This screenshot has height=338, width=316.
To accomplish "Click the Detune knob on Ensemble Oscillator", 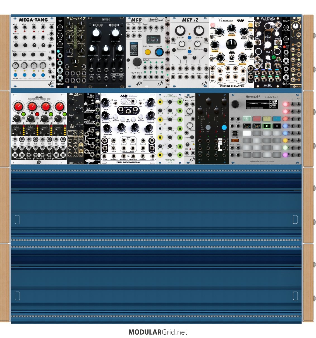I will click(x=231, y=57).
